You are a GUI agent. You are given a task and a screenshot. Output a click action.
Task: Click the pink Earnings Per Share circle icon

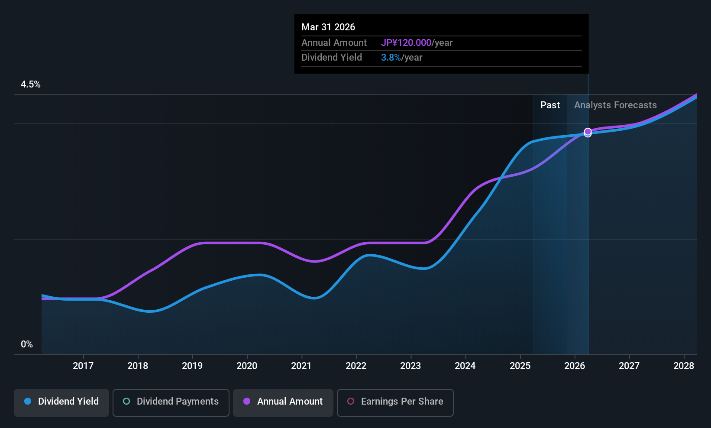tap(351, 402)
